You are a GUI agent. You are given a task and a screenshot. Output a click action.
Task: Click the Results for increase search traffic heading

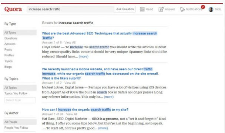point(68,23)
